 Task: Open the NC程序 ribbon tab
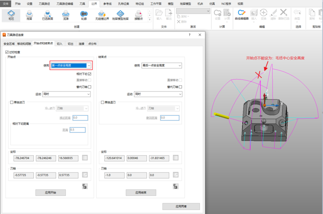pos(226,4)
